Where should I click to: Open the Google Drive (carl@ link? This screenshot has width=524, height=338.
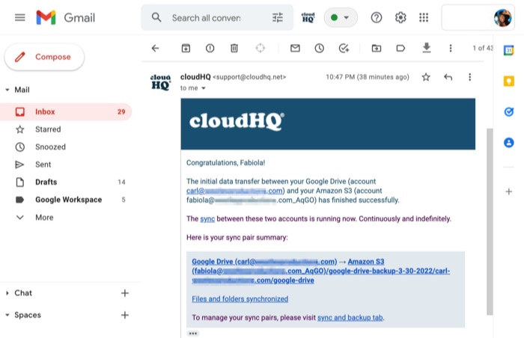coord(264,262)
